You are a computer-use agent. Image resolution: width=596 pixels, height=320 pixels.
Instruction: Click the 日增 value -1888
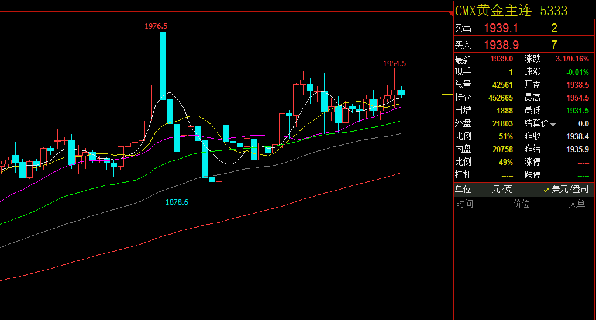click(x=503, y=111)
